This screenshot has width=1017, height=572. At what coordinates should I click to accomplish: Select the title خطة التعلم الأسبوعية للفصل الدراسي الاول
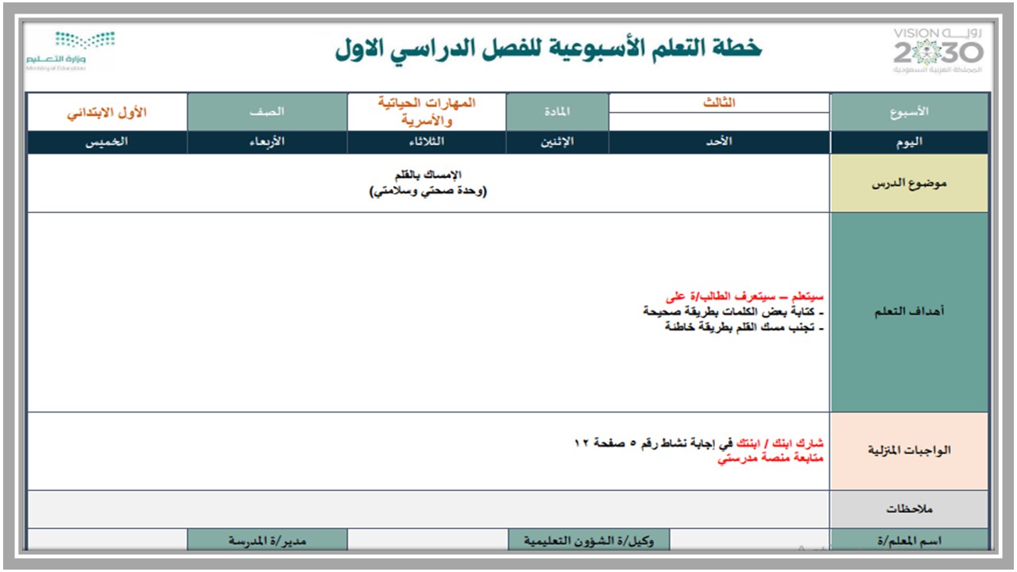548,48
